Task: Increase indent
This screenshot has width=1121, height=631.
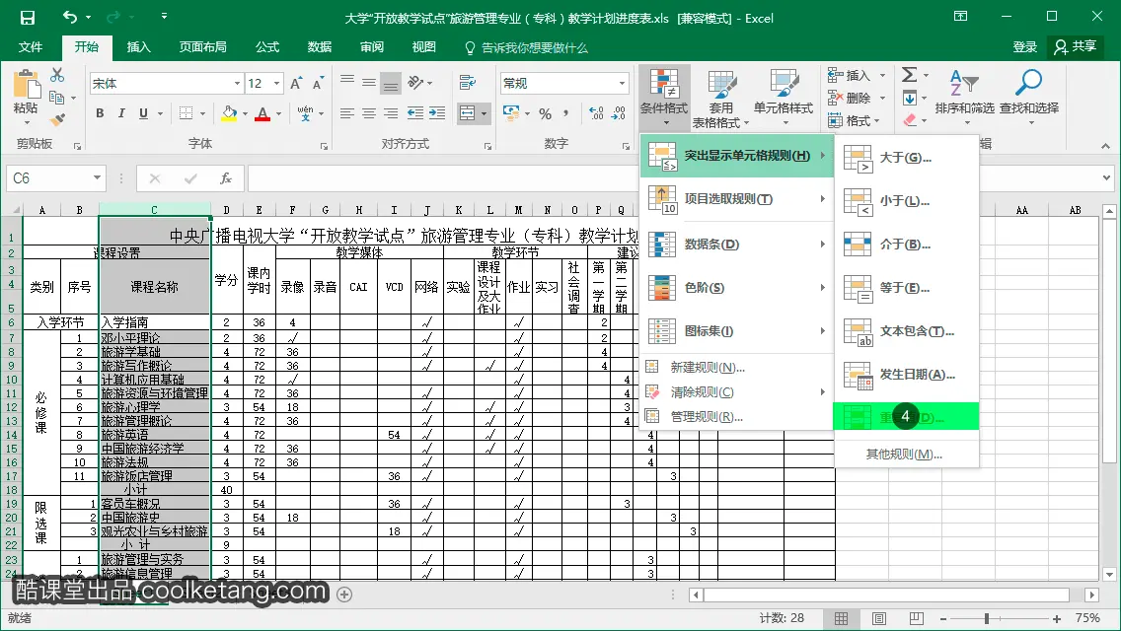Action: coord(437,113)
